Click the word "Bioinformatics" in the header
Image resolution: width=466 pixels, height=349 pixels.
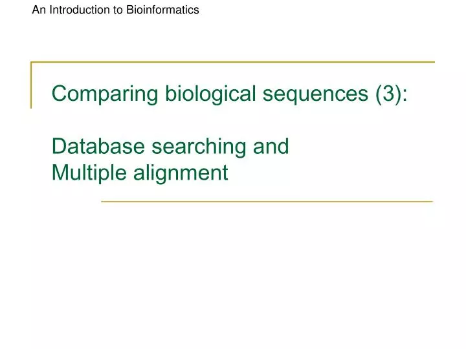point(163,10)
